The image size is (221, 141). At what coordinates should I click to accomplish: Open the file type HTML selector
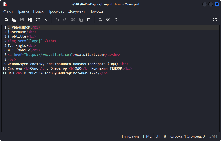click(136, 136)
